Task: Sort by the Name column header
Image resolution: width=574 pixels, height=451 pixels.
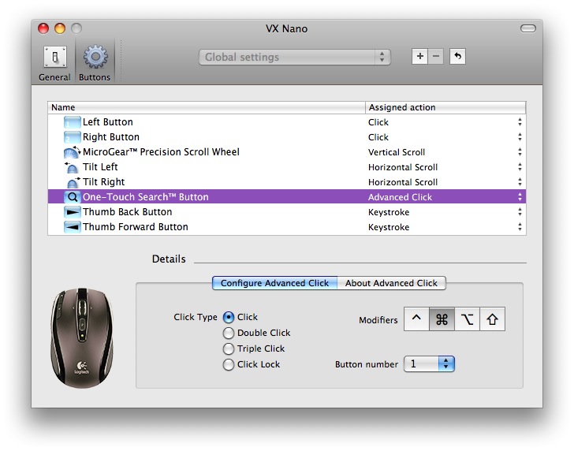Action: (207, 107)
